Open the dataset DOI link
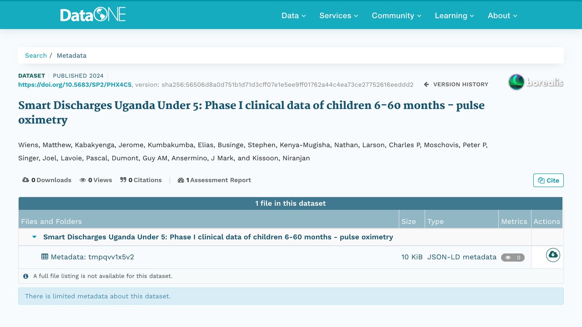The image size is (582, 327). point(75,84)
